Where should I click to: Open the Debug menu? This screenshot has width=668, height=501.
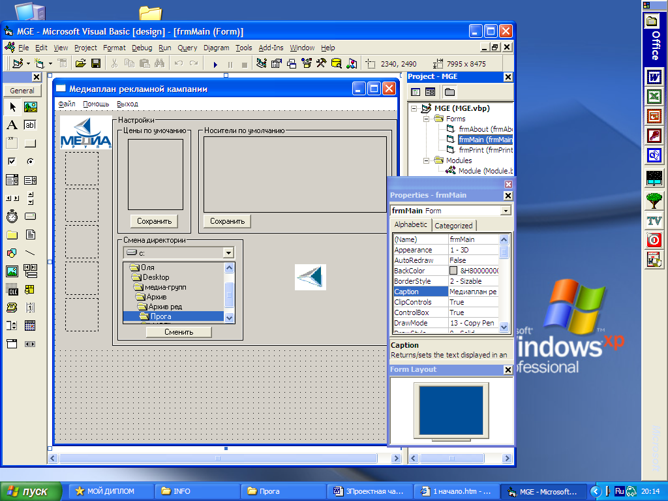click(x=142, y=48)
